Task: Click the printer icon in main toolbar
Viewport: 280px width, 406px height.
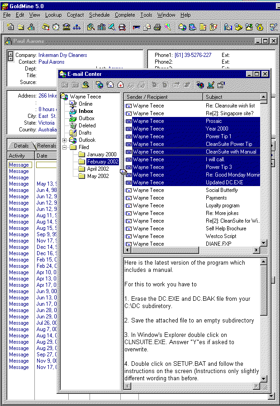Action: 157,27
